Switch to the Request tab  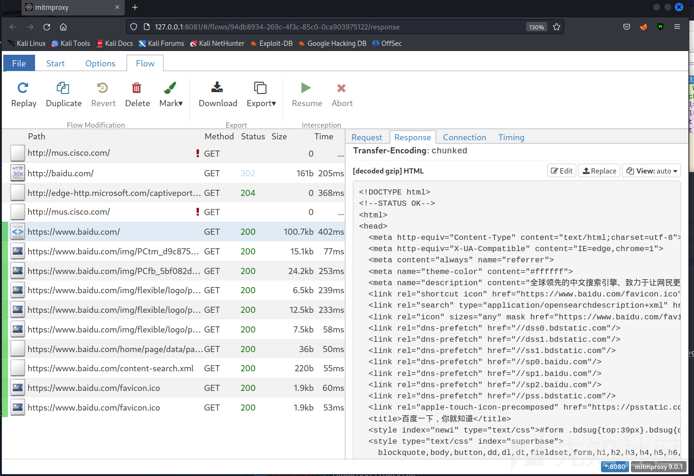tap(367, 137)
